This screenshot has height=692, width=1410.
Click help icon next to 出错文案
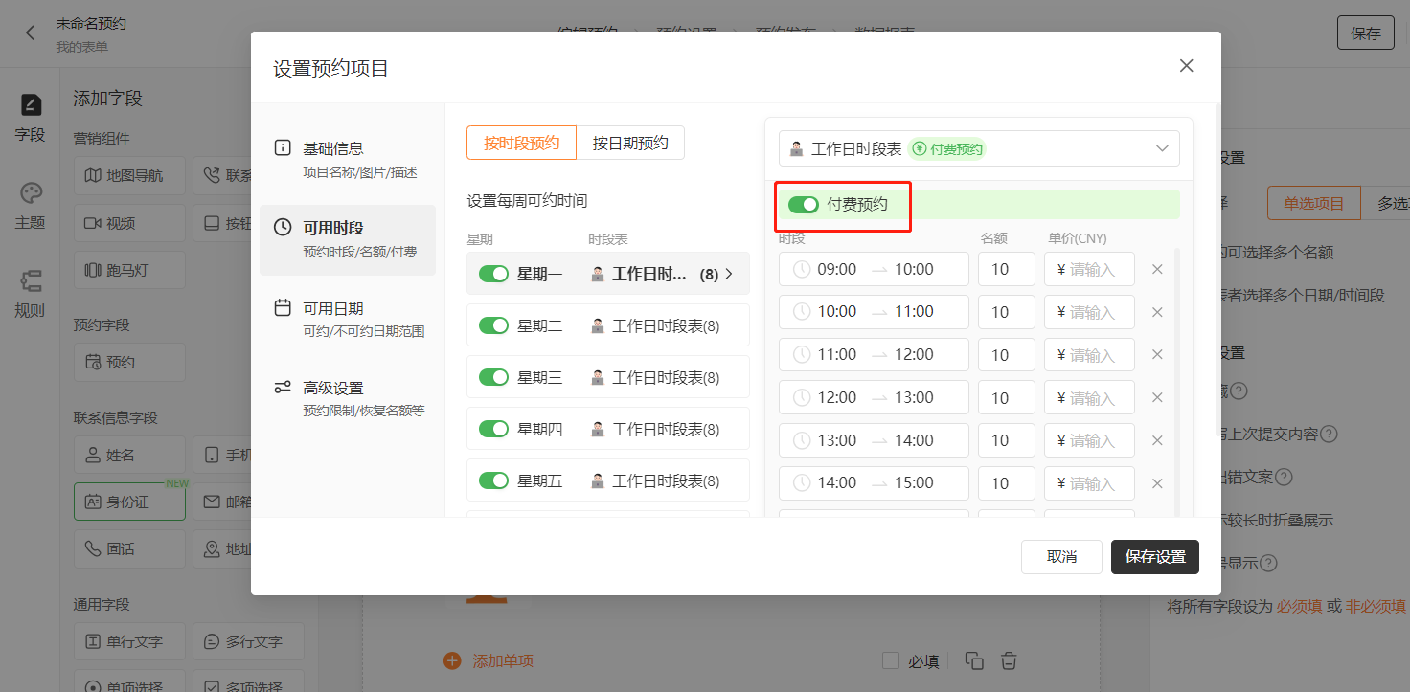pyautogui.click(x=1284, y=477)
